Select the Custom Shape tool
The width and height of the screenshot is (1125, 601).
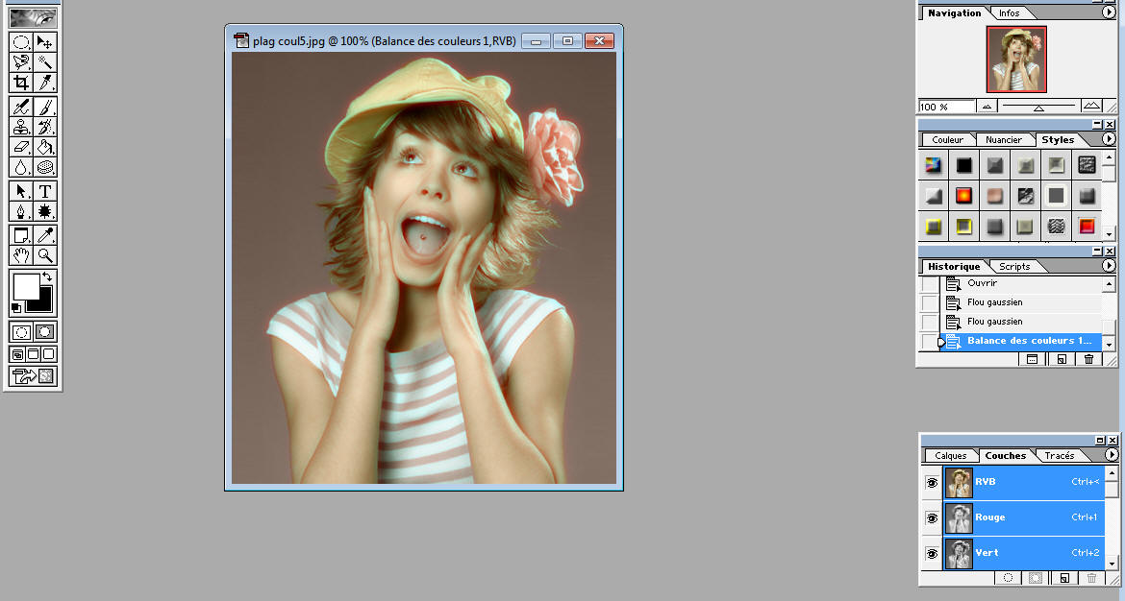coord(44,211)
